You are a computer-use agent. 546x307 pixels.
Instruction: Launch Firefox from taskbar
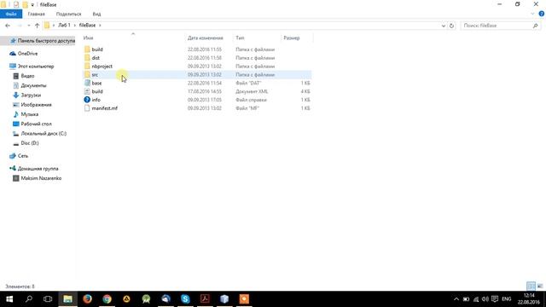tap(87, 299)
